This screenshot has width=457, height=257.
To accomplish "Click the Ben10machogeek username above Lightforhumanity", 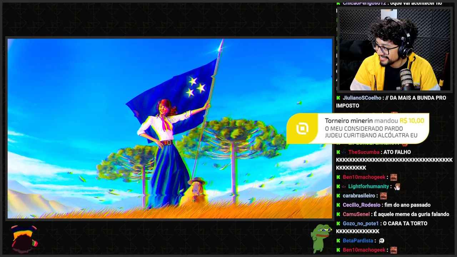I will tap(364, 177).
